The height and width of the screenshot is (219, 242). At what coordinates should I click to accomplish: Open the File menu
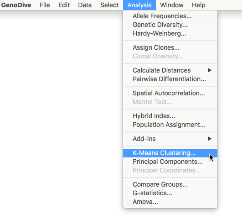coord(45,5)
